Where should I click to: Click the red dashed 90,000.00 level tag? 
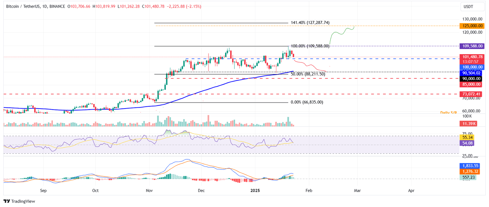coord(471,78)
